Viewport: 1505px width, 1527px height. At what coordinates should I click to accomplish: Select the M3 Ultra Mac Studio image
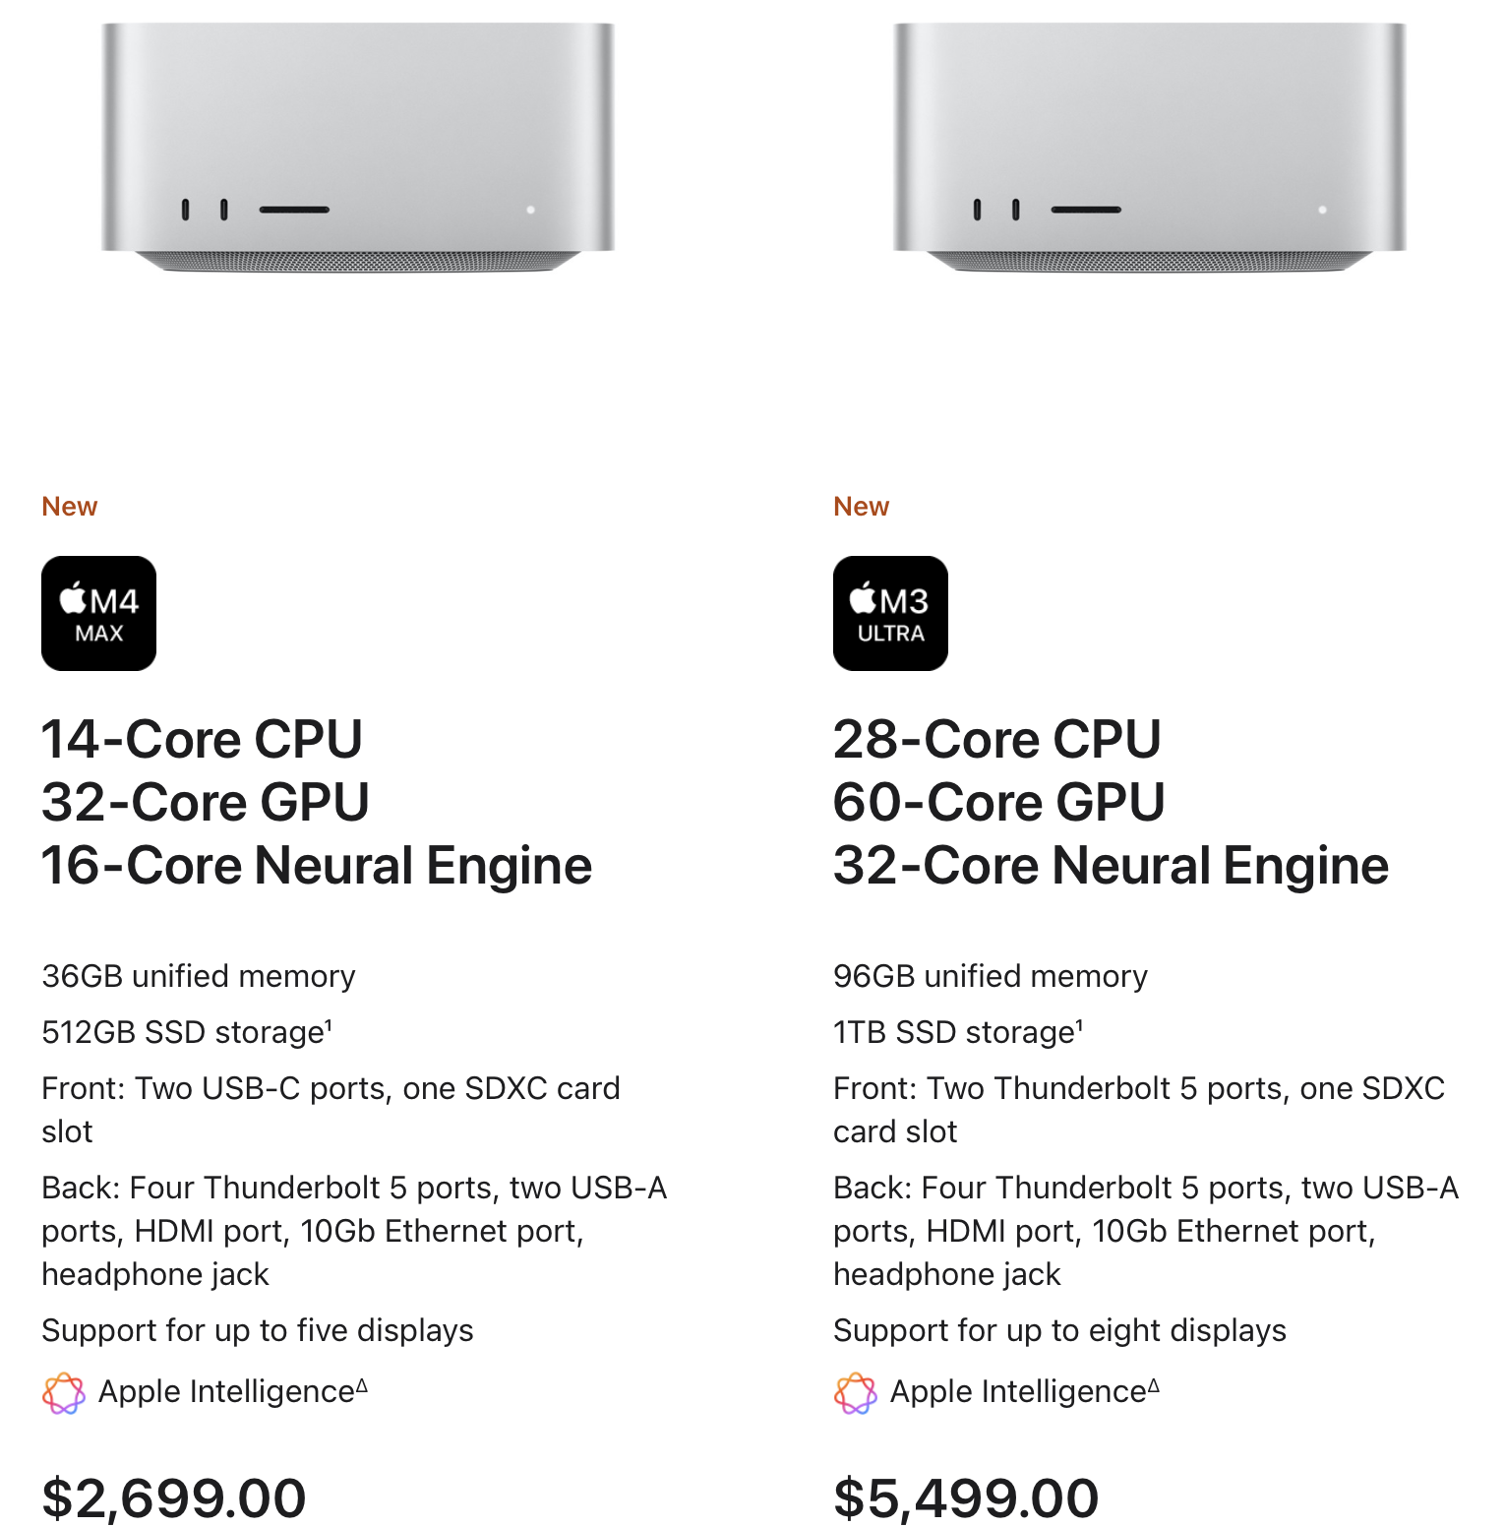(1149, 148)
